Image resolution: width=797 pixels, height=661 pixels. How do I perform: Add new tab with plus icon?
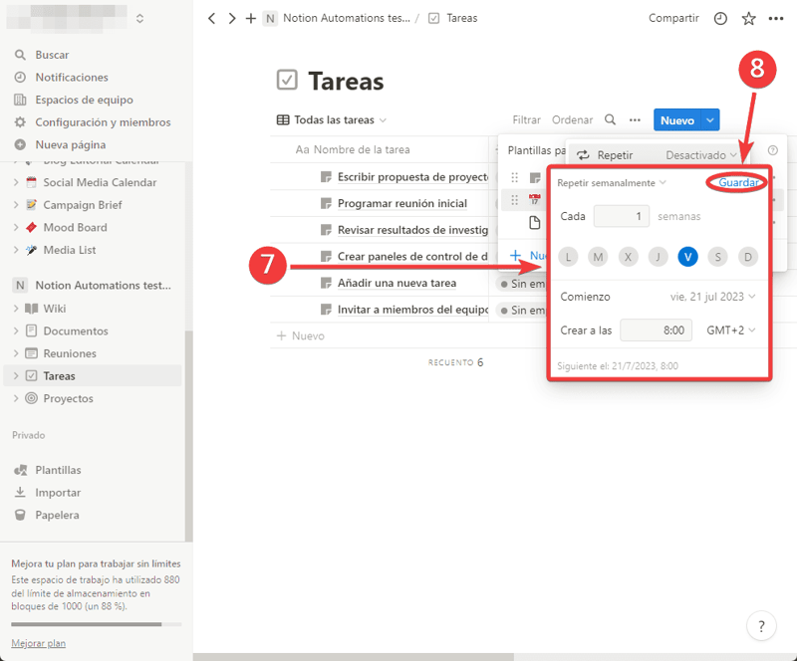click(250, 19)
